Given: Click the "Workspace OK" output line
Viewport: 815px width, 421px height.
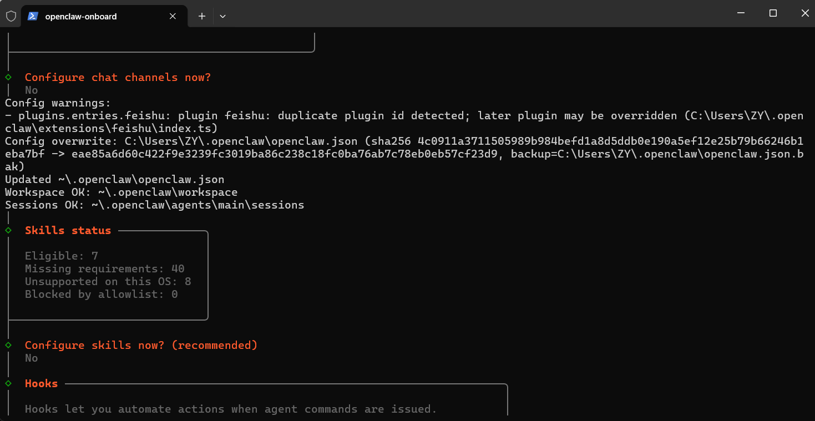Looking at the screenshot, I should coord(121,192).
